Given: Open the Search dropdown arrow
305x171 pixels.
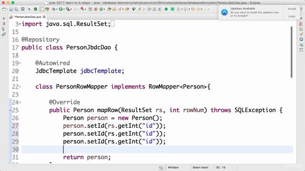Looking at the screenshot, I should pos(123,9).
